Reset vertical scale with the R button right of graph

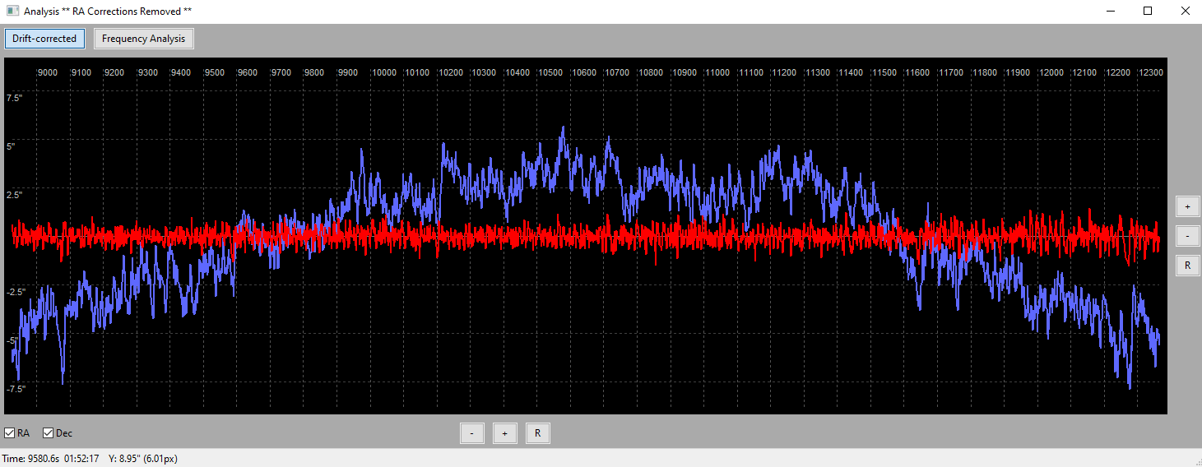point(1187,266)
